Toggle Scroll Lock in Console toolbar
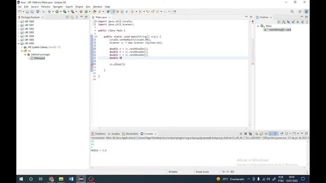Image resolution: width=326 pixels, height=183 pixels. [261, 134]
